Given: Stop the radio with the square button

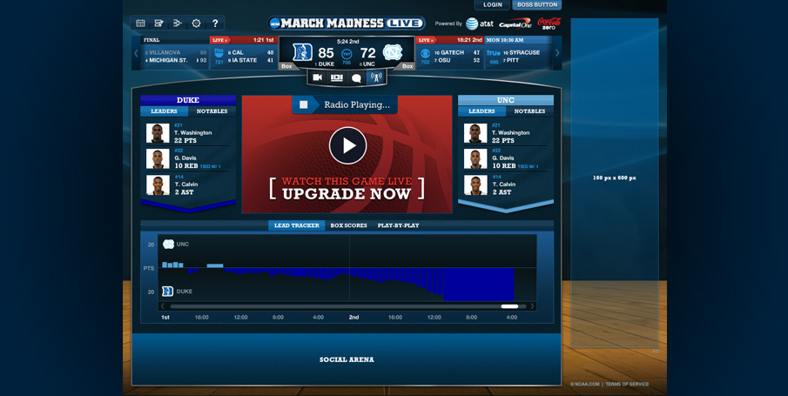Looking at the screenshot, I should [x=304, y=104].
